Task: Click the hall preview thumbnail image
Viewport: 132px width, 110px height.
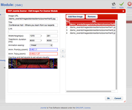Action: tap(33, 64)
